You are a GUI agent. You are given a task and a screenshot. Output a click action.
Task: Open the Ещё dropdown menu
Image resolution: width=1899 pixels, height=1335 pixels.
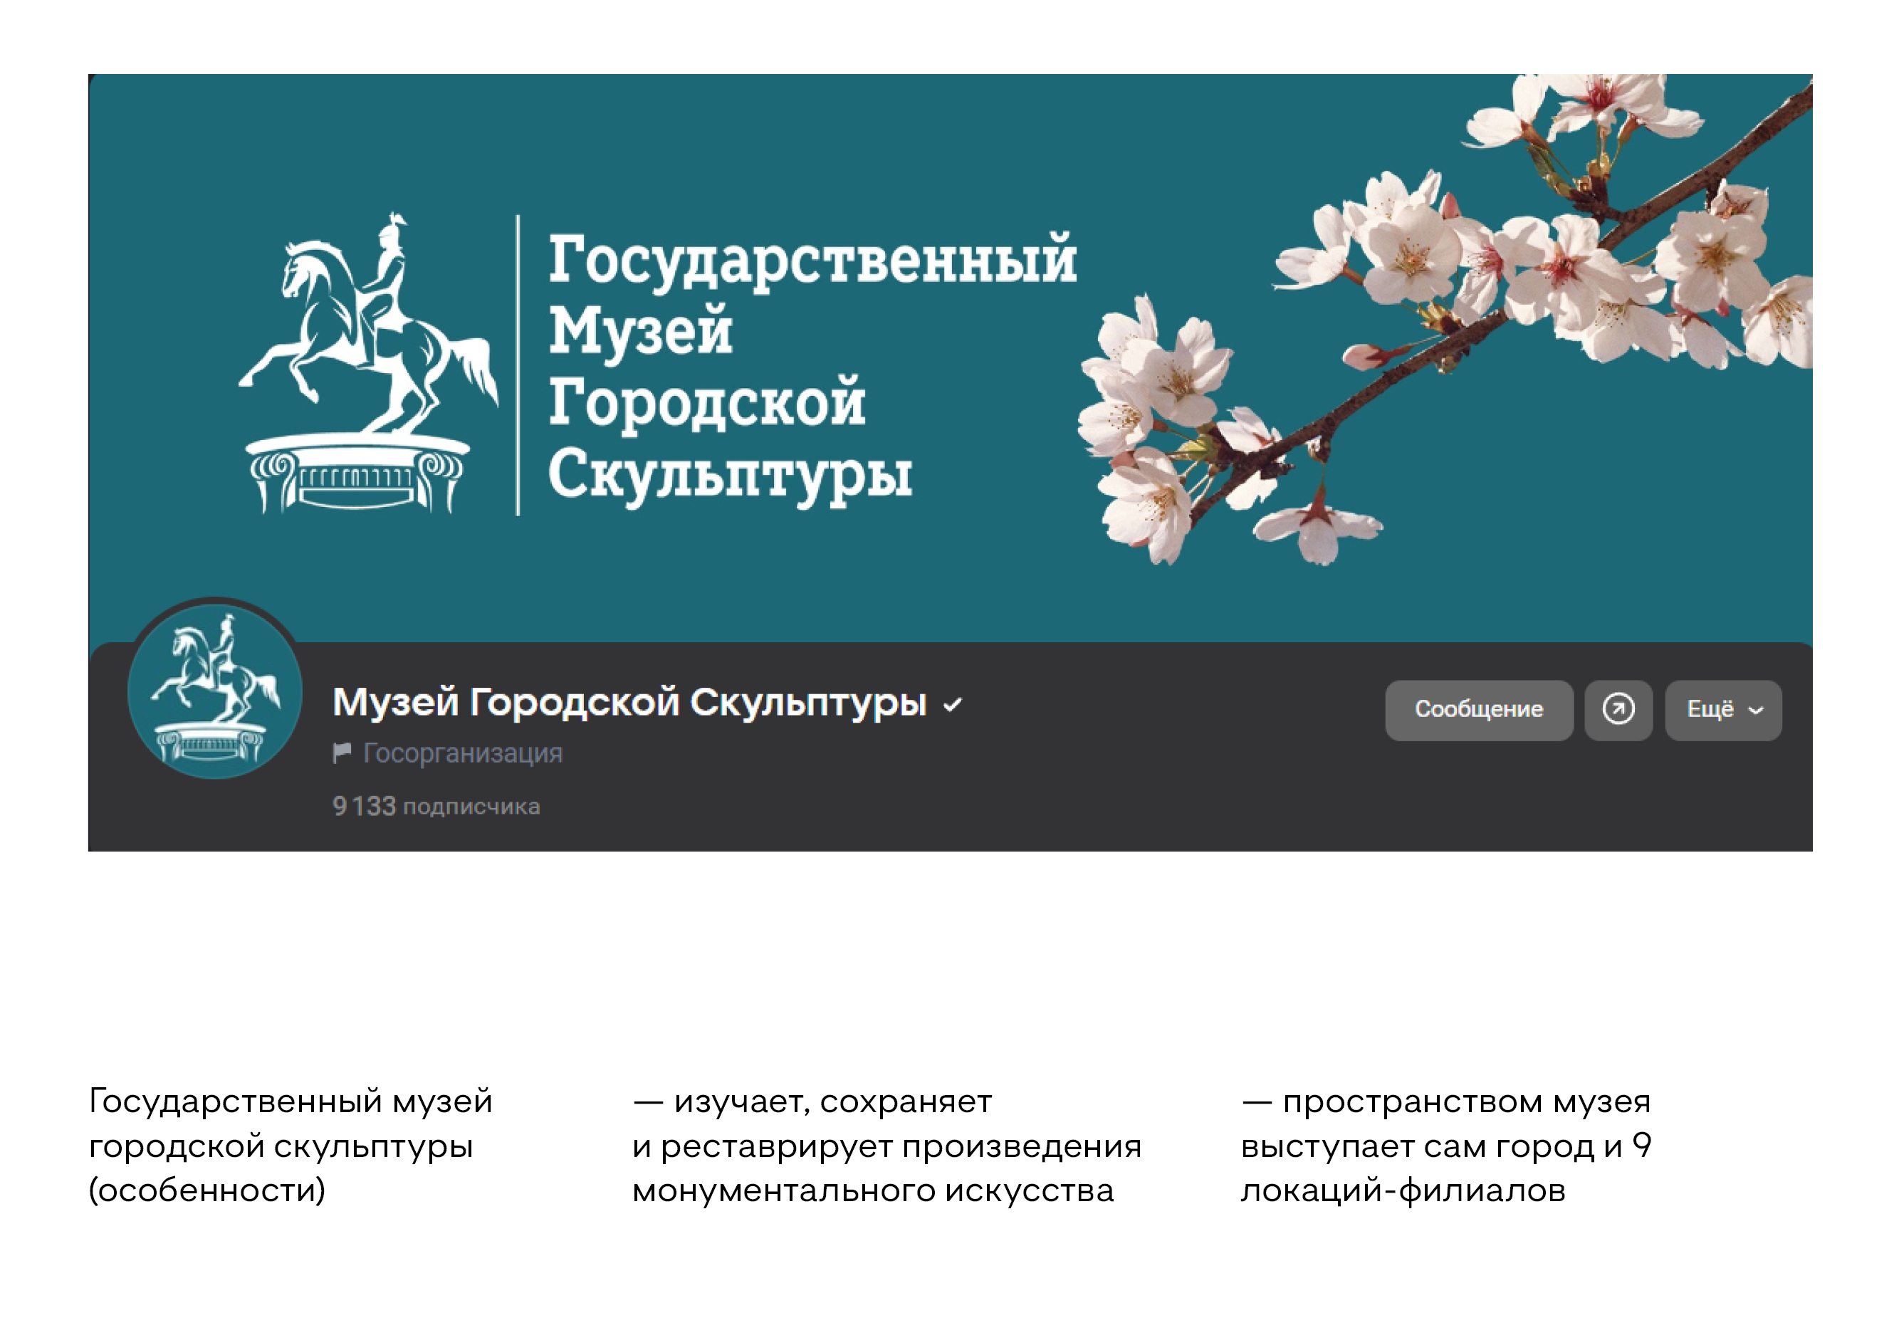pos(1712,710)
